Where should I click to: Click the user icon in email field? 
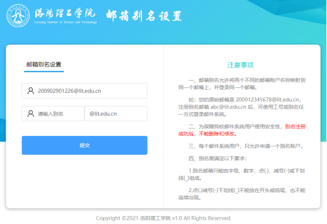pyautogui.click(x=31, y=91)
